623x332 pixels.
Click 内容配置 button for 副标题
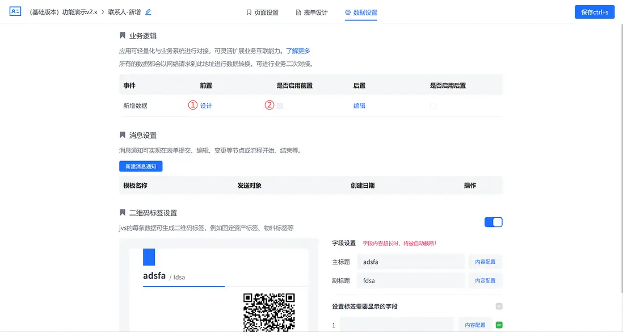(x=485, y=280)
